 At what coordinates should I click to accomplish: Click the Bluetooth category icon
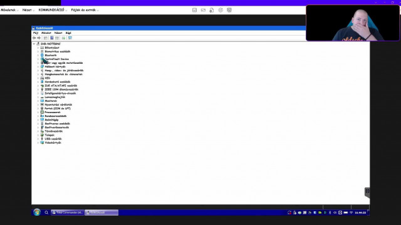click(x=42, y=55)
